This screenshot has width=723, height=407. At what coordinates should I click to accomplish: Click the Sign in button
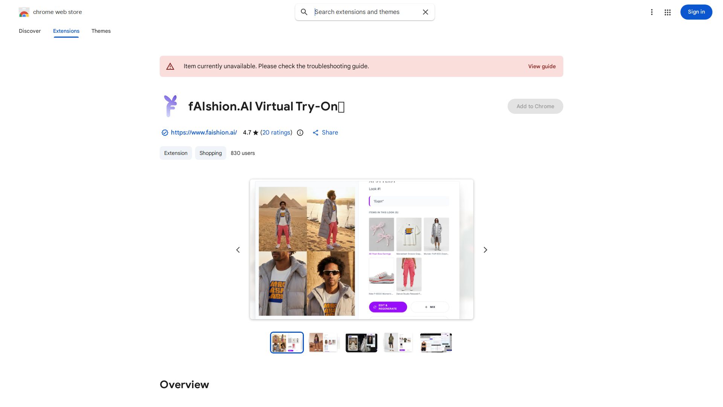696,12
